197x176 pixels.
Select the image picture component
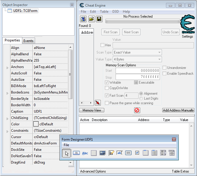pos(103,153)
